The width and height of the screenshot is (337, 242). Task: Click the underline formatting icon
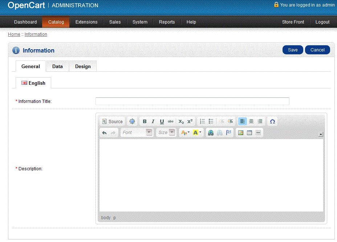pyautogui.click(x=162, y=121)
